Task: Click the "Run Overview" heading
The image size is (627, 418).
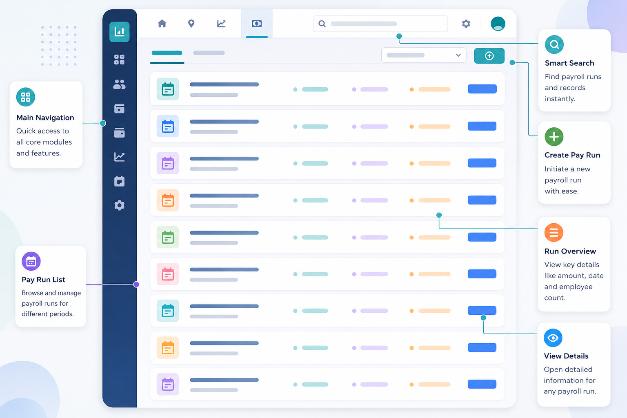Action: (570, 251)
